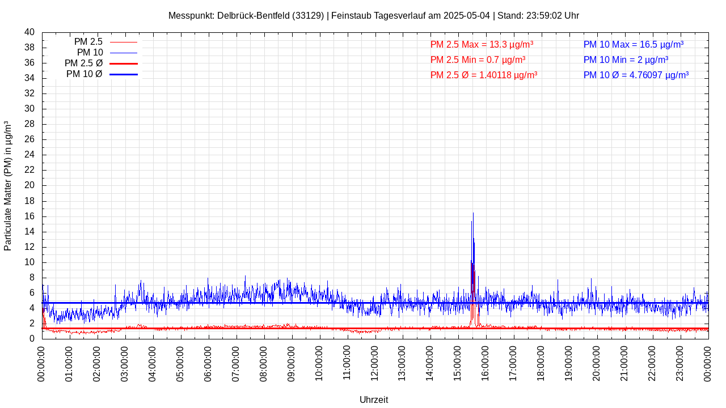Click the chart title with Delbrück-Bentfeld
726x408 pixels.
374,16
